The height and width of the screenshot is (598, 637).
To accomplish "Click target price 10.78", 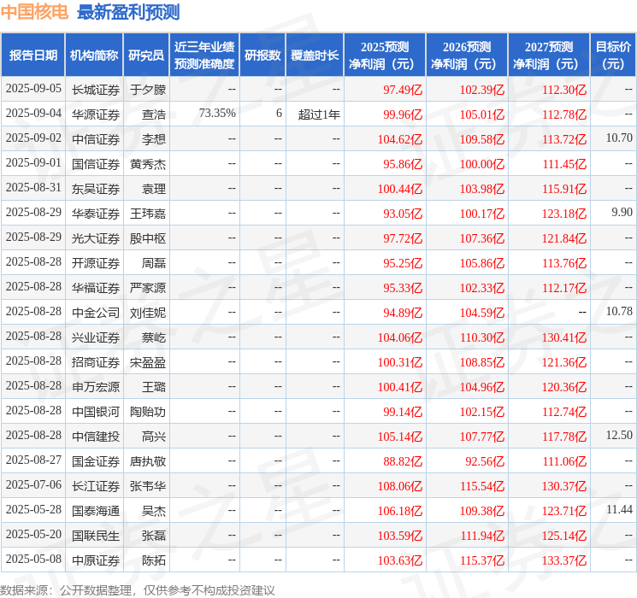I will [619, 311].
